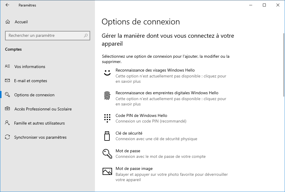The height and width of the screenshot is (192, 285).
Task: Click the fingerprint icon
Action: pyautogui.click(x=107, y=96)
